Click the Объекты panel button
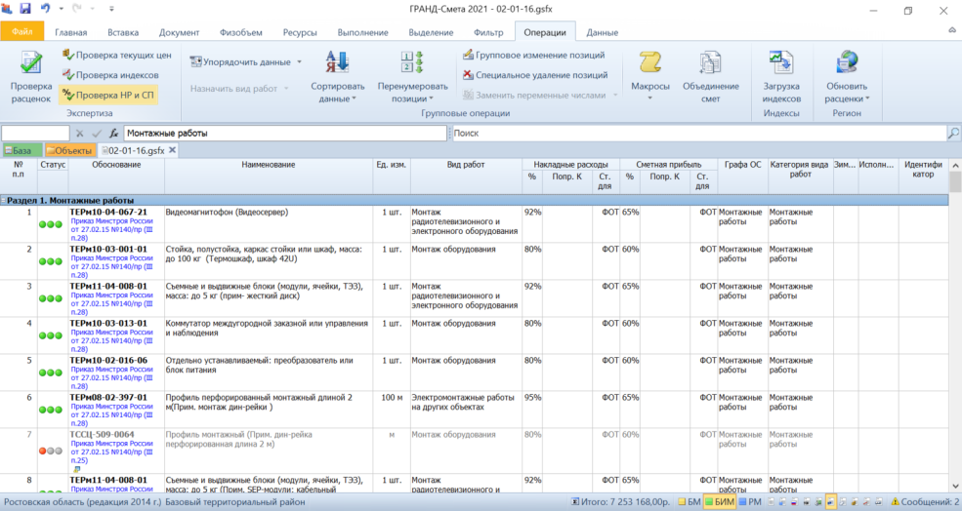Image resolution: width=962 pixels, height=511 pixels. click(69, 150)
